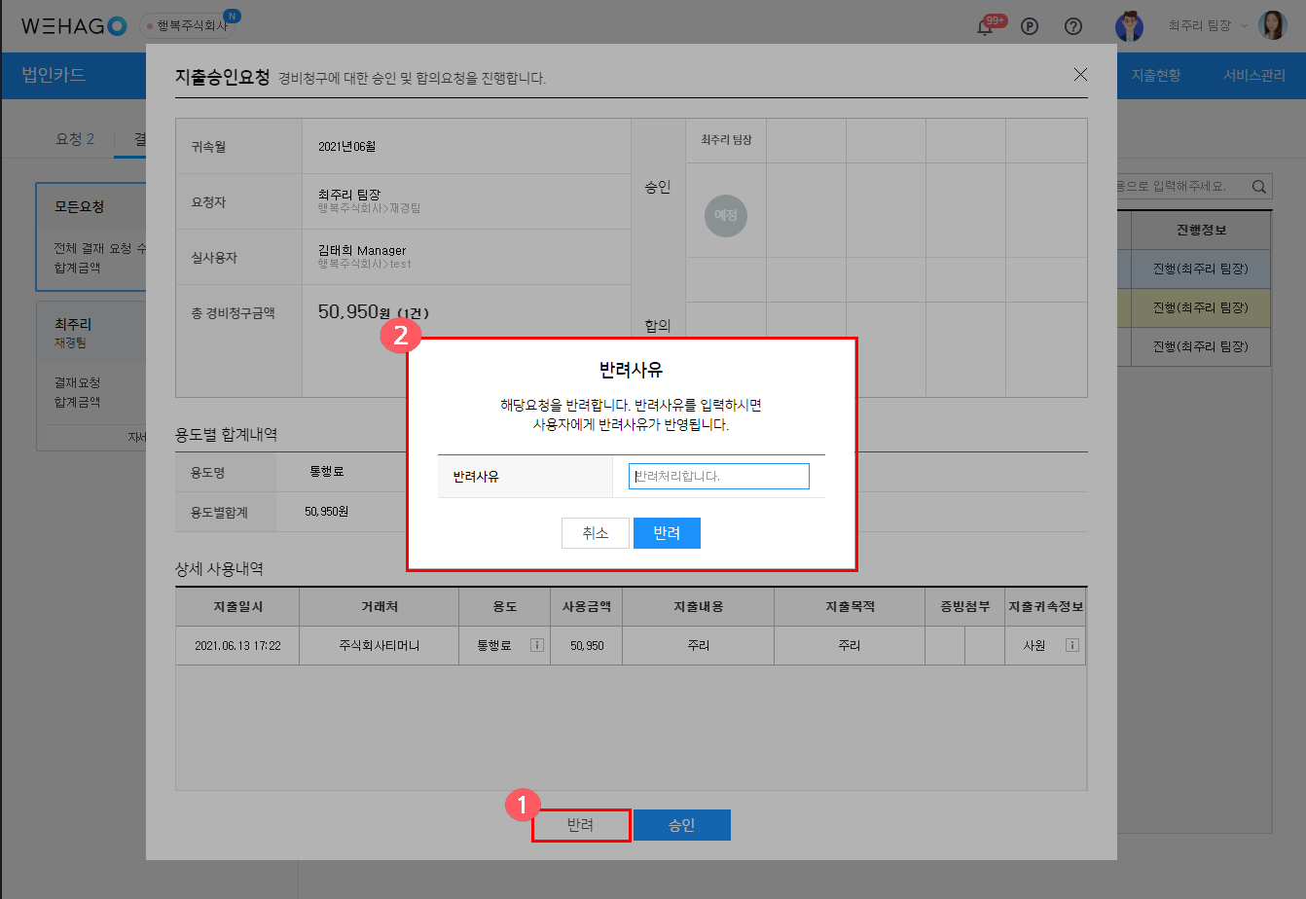This screenshot has width=1306, height=899.
Task: Click gray 반려 button beside 승인
Action: click(x=581, y=825)
